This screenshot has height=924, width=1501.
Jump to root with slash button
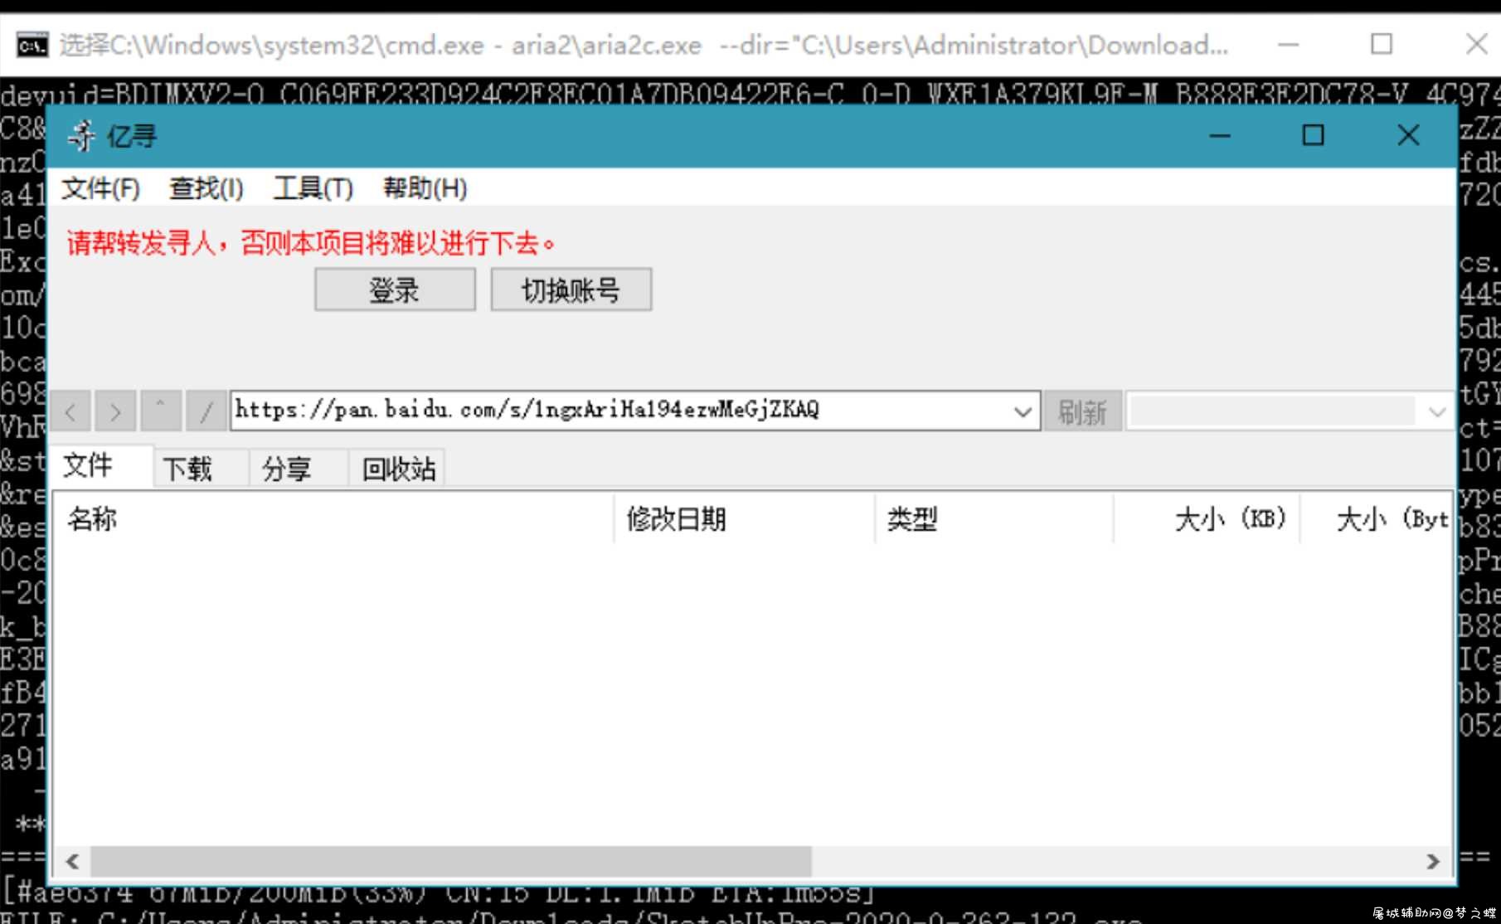(206, 411)
